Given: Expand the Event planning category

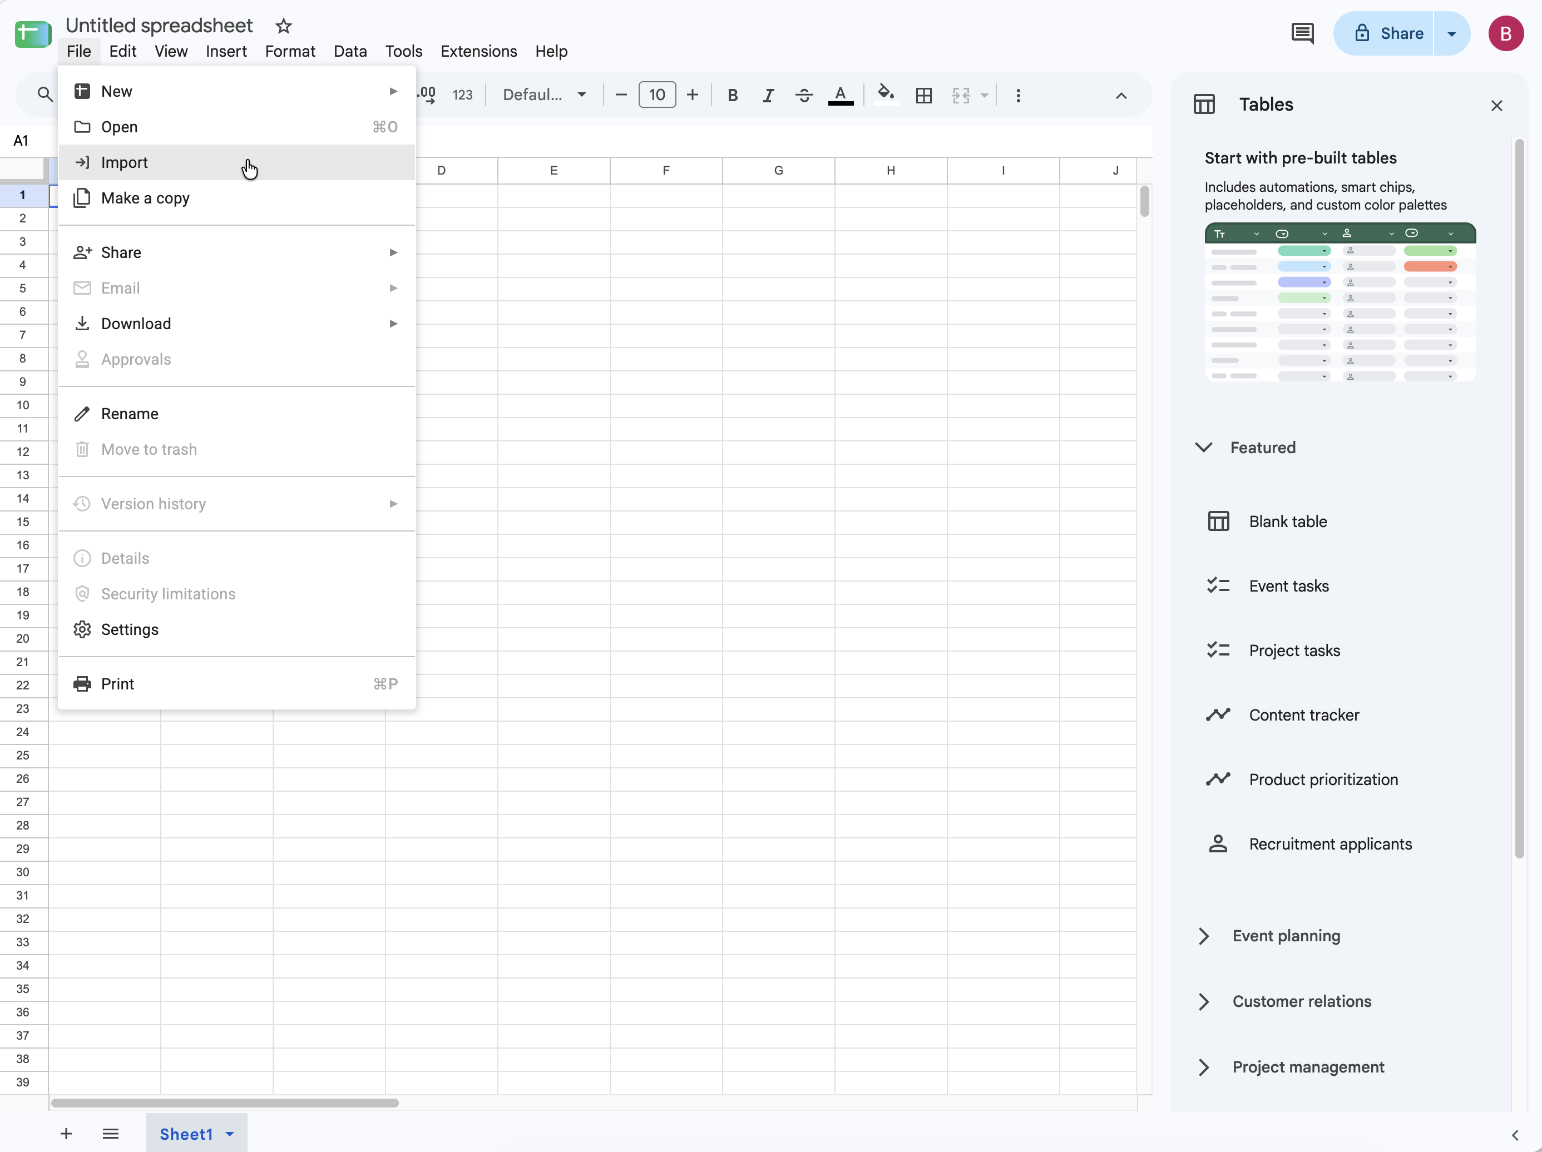Looking at the screenshot, I should pyautogui.click(x=1204, y=936).
